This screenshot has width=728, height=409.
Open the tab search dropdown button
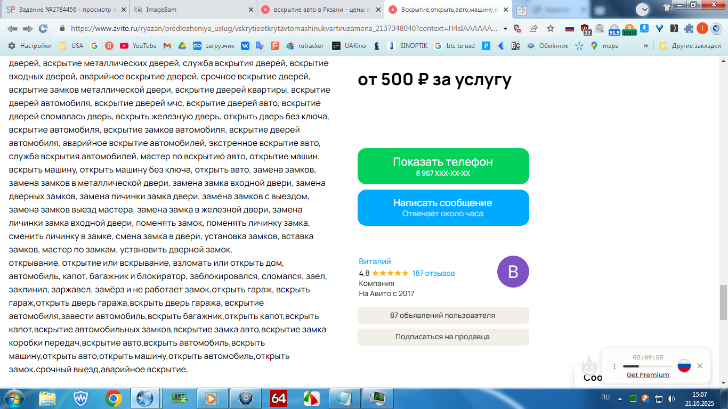(x=642, y=9)
